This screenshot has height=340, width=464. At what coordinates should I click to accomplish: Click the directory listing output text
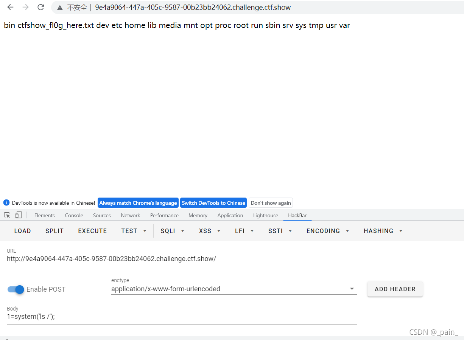point(177,26)
